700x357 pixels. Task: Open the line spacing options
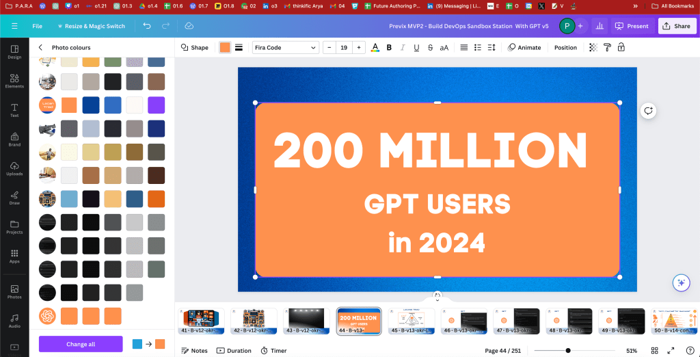[x=492, y=47]
